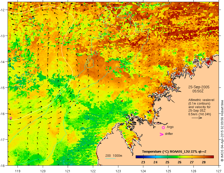Click color bar tick label 27

coord(192,162)
